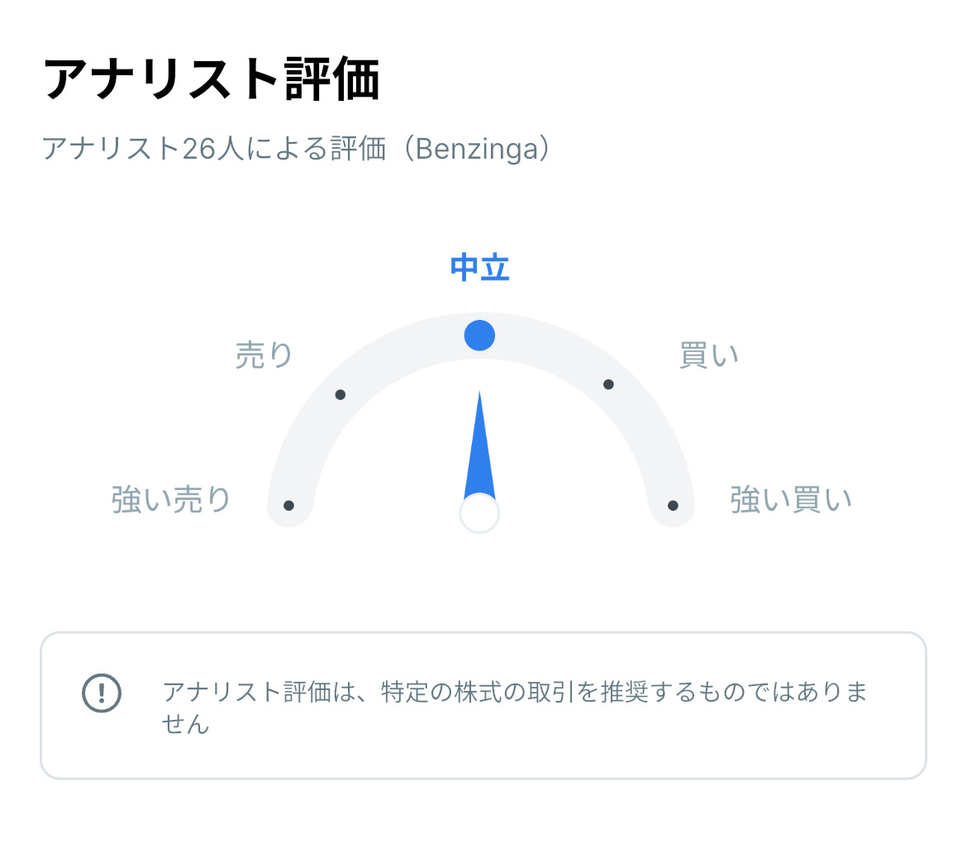967x843 pixels.
Task: Select the 強い売り rating label
Action: point(171,497)
